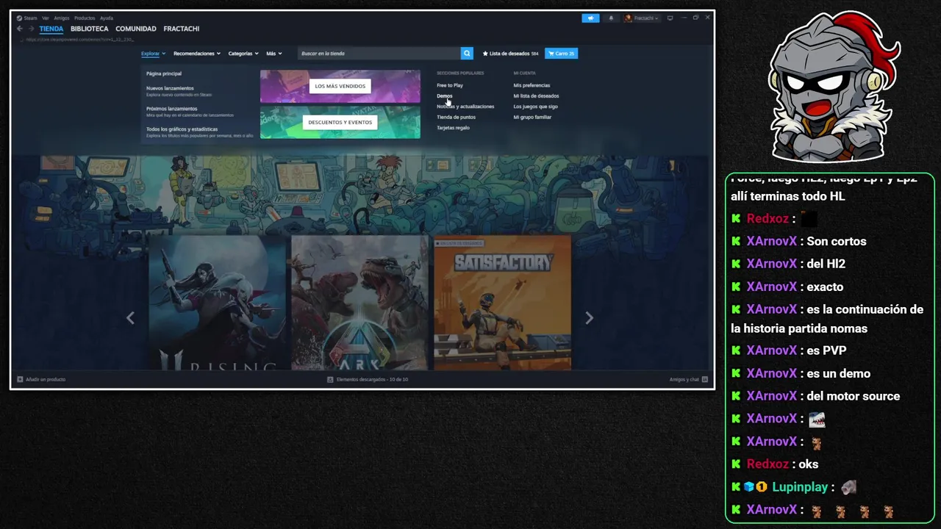Open Mi grupo familiar

(532, 117)
